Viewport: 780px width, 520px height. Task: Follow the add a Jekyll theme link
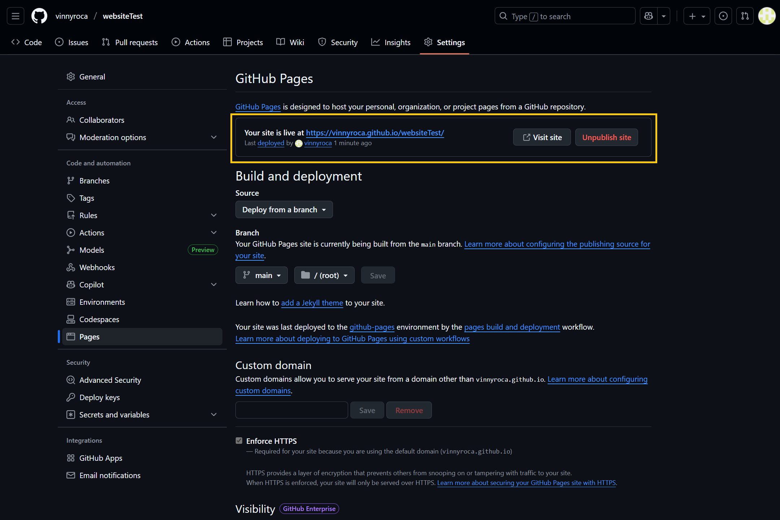tap(312, 303)
